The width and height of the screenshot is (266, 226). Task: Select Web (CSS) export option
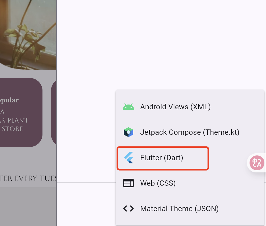(x=190, y=183)
